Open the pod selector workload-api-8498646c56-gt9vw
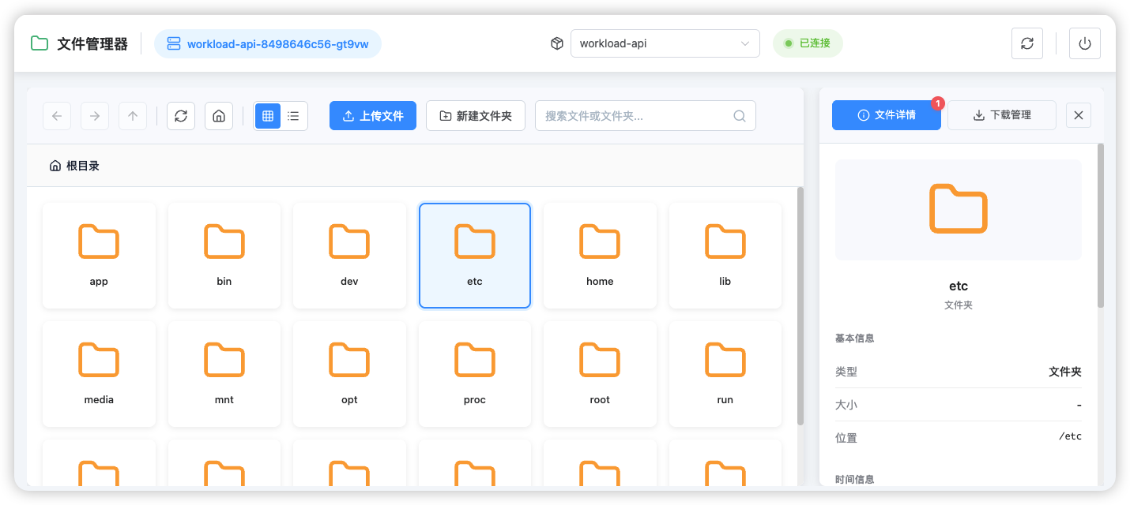The image size is (1130, 505). point(267,43)
